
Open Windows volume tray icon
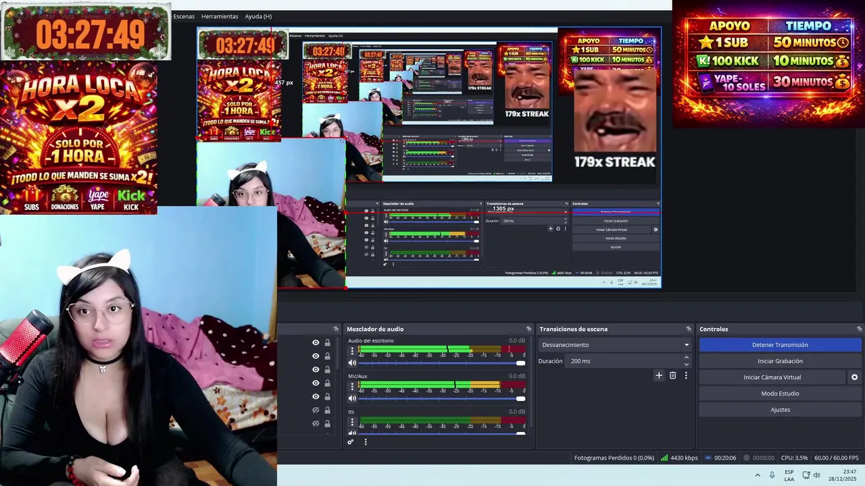[x=816, y=475]
